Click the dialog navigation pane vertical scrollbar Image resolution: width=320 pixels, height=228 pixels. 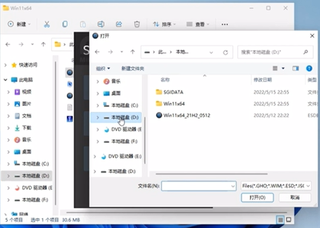click(x=145, y=140)
